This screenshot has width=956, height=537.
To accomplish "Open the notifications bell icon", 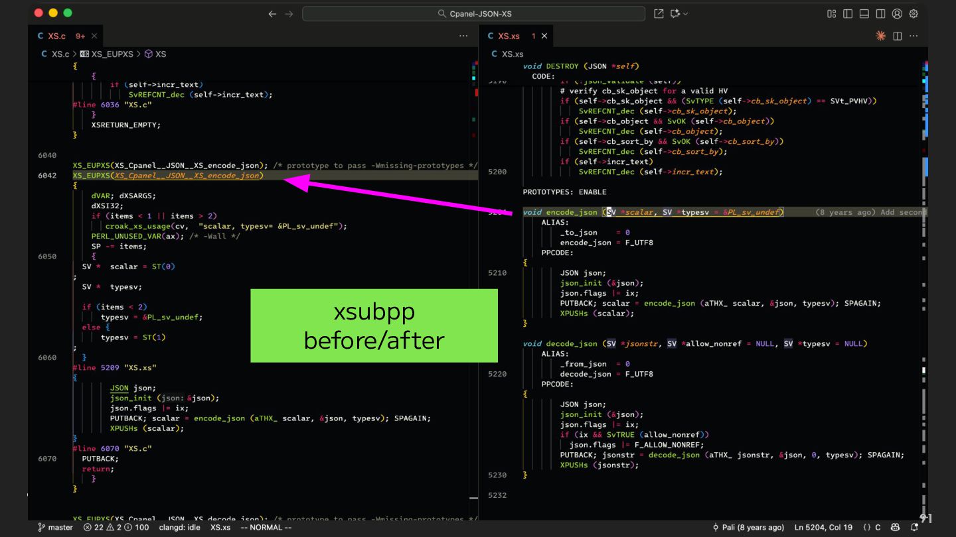I will (x=914, y=527).
